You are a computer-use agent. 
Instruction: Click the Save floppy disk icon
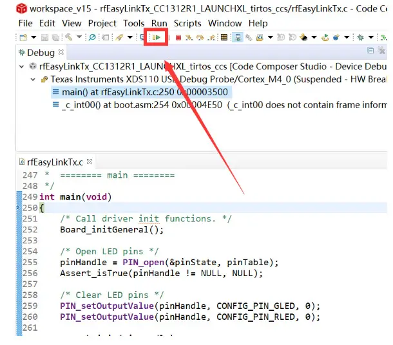44,38
